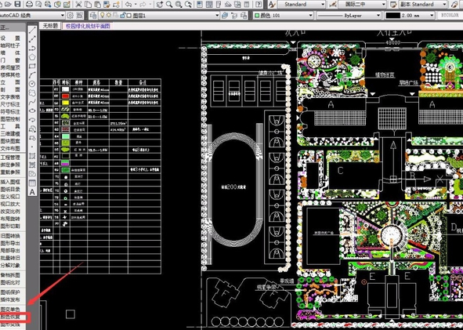Toggle layer lock padlock icon

(x=124, y=16)
